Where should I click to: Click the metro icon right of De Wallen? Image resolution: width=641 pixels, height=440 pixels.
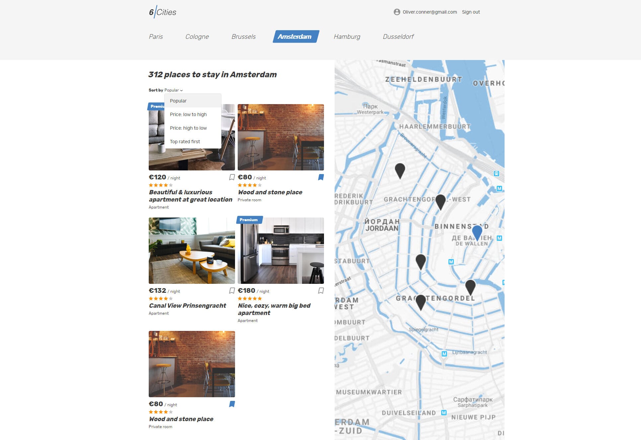tap(499, 238)
